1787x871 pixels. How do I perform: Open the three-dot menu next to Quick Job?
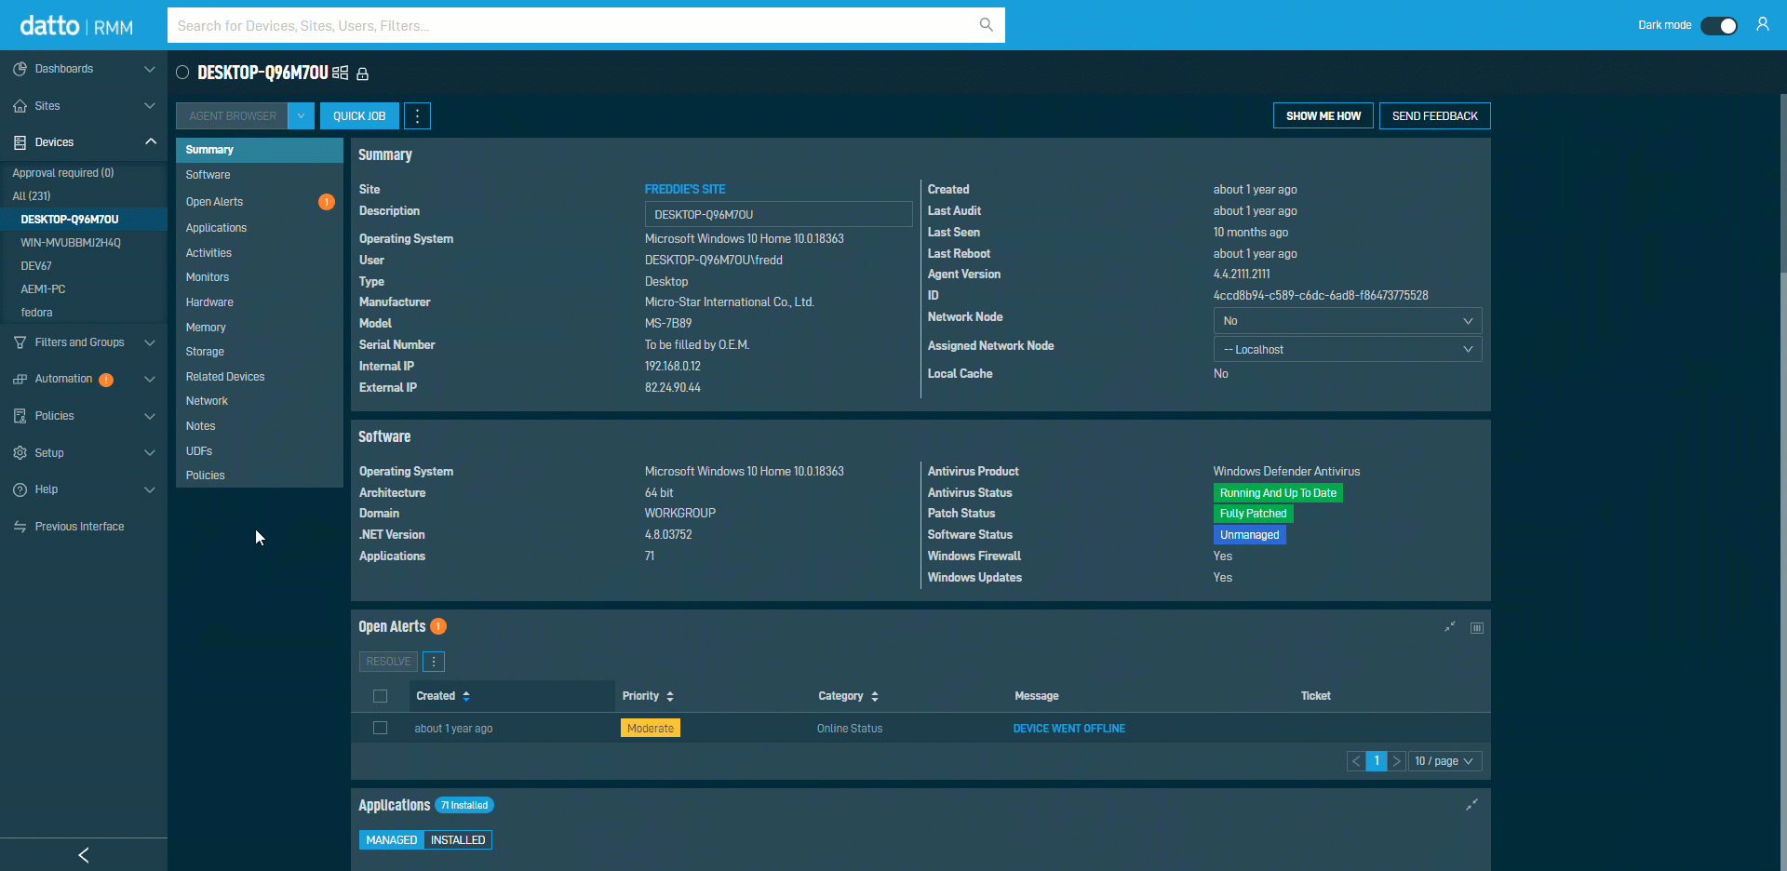pos(417,116)
